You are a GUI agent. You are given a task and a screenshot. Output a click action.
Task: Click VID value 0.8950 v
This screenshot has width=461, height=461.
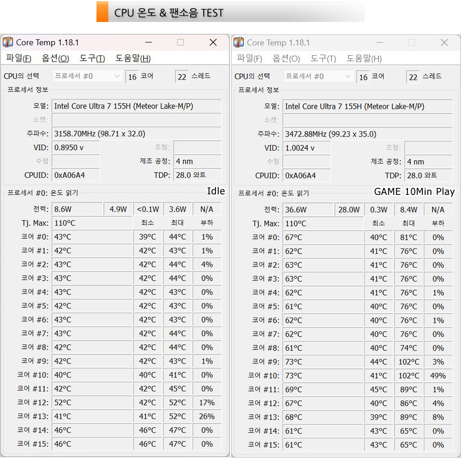pyautogui.click(x=76, y=147)
